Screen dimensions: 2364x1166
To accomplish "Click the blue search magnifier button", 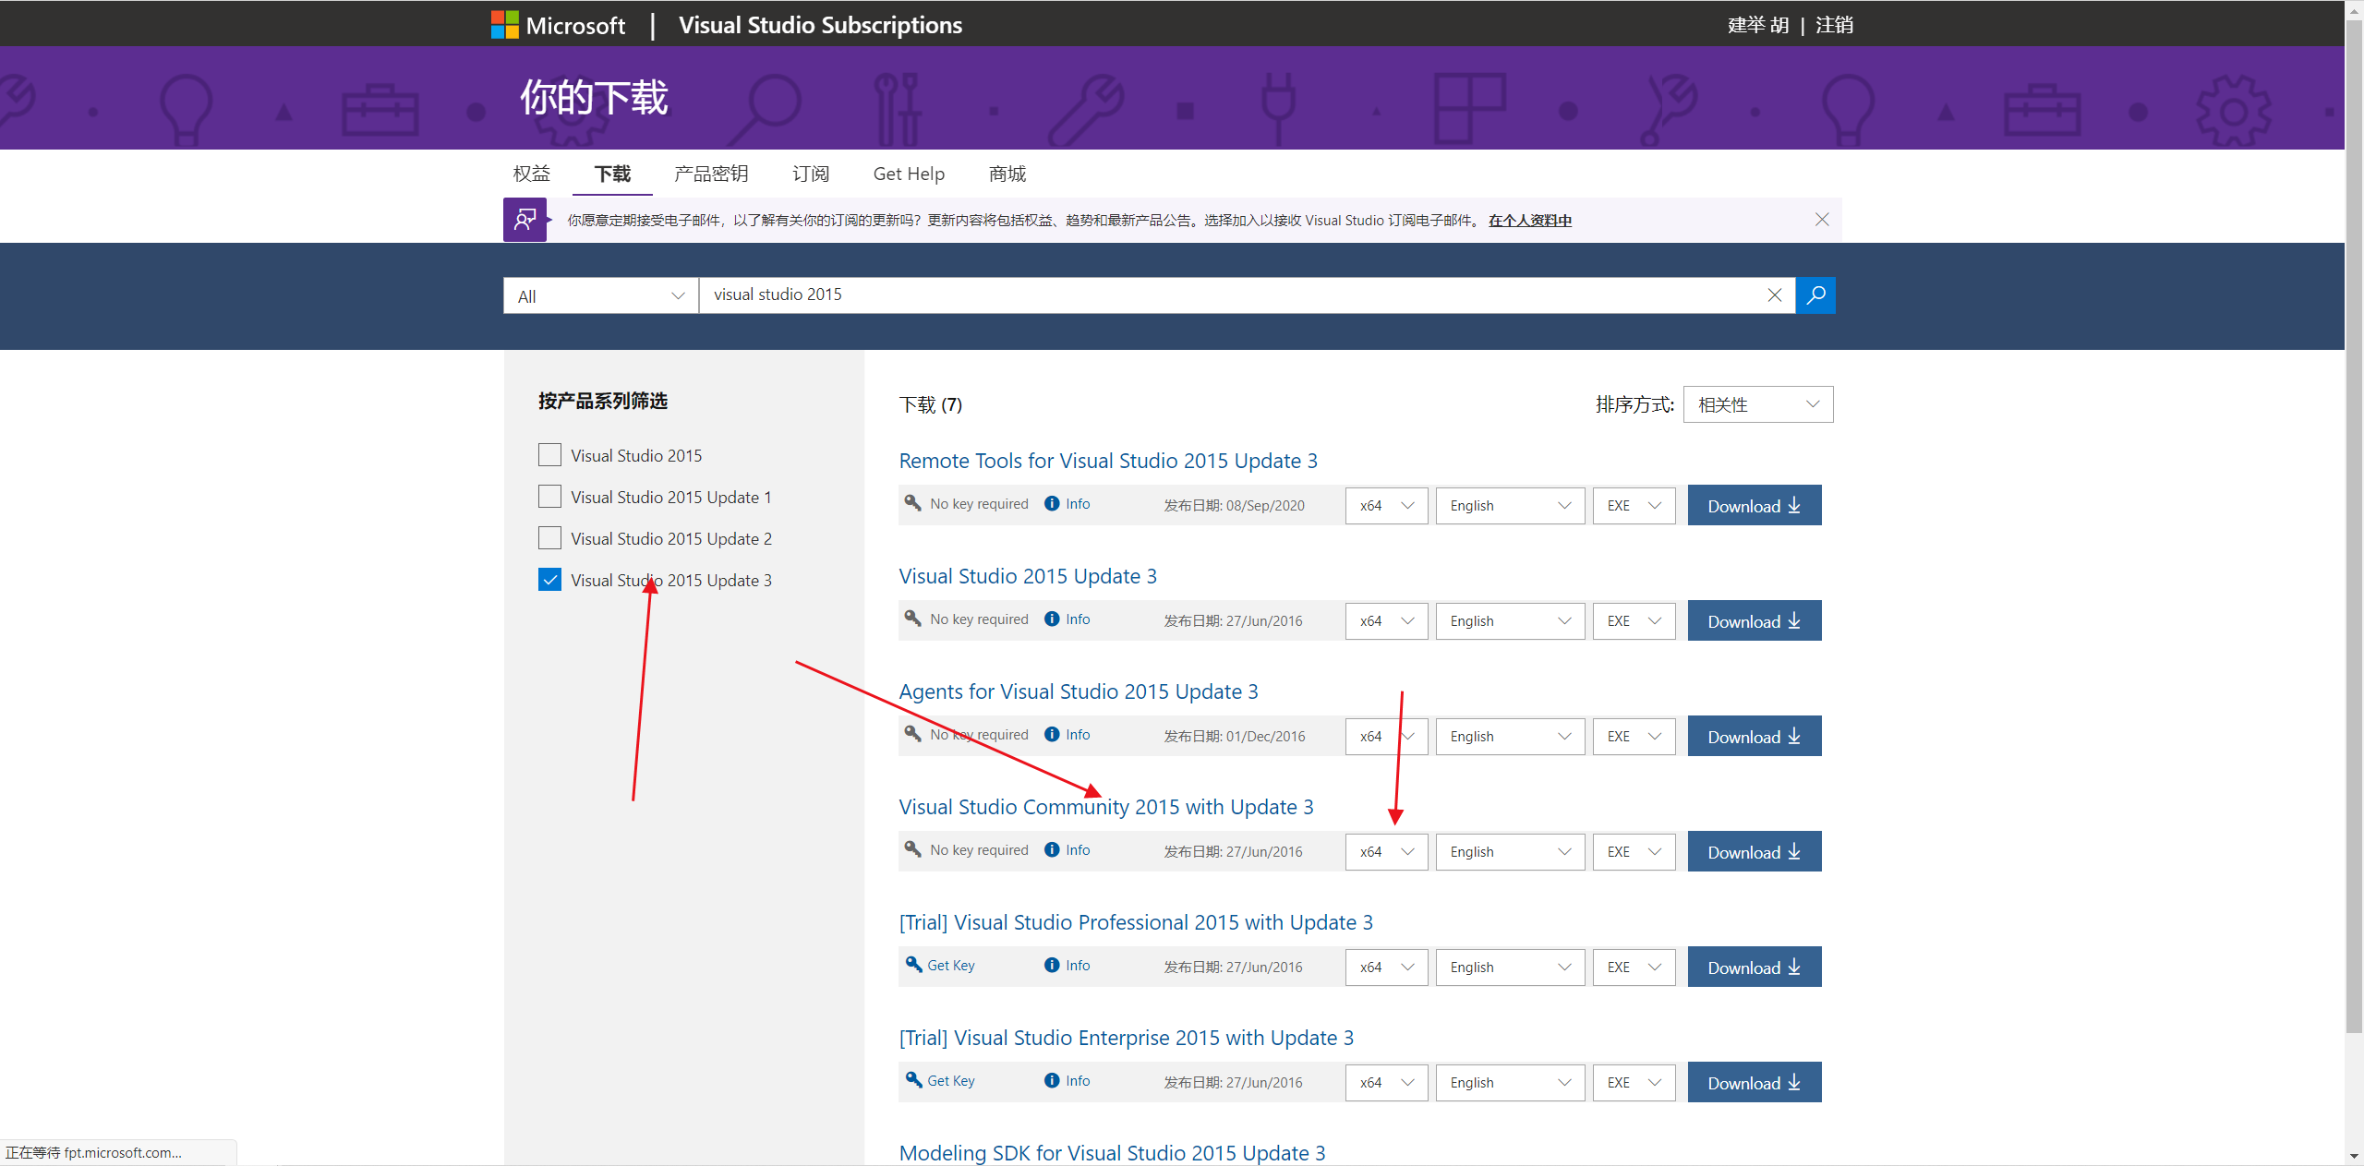I will 1815,295.
